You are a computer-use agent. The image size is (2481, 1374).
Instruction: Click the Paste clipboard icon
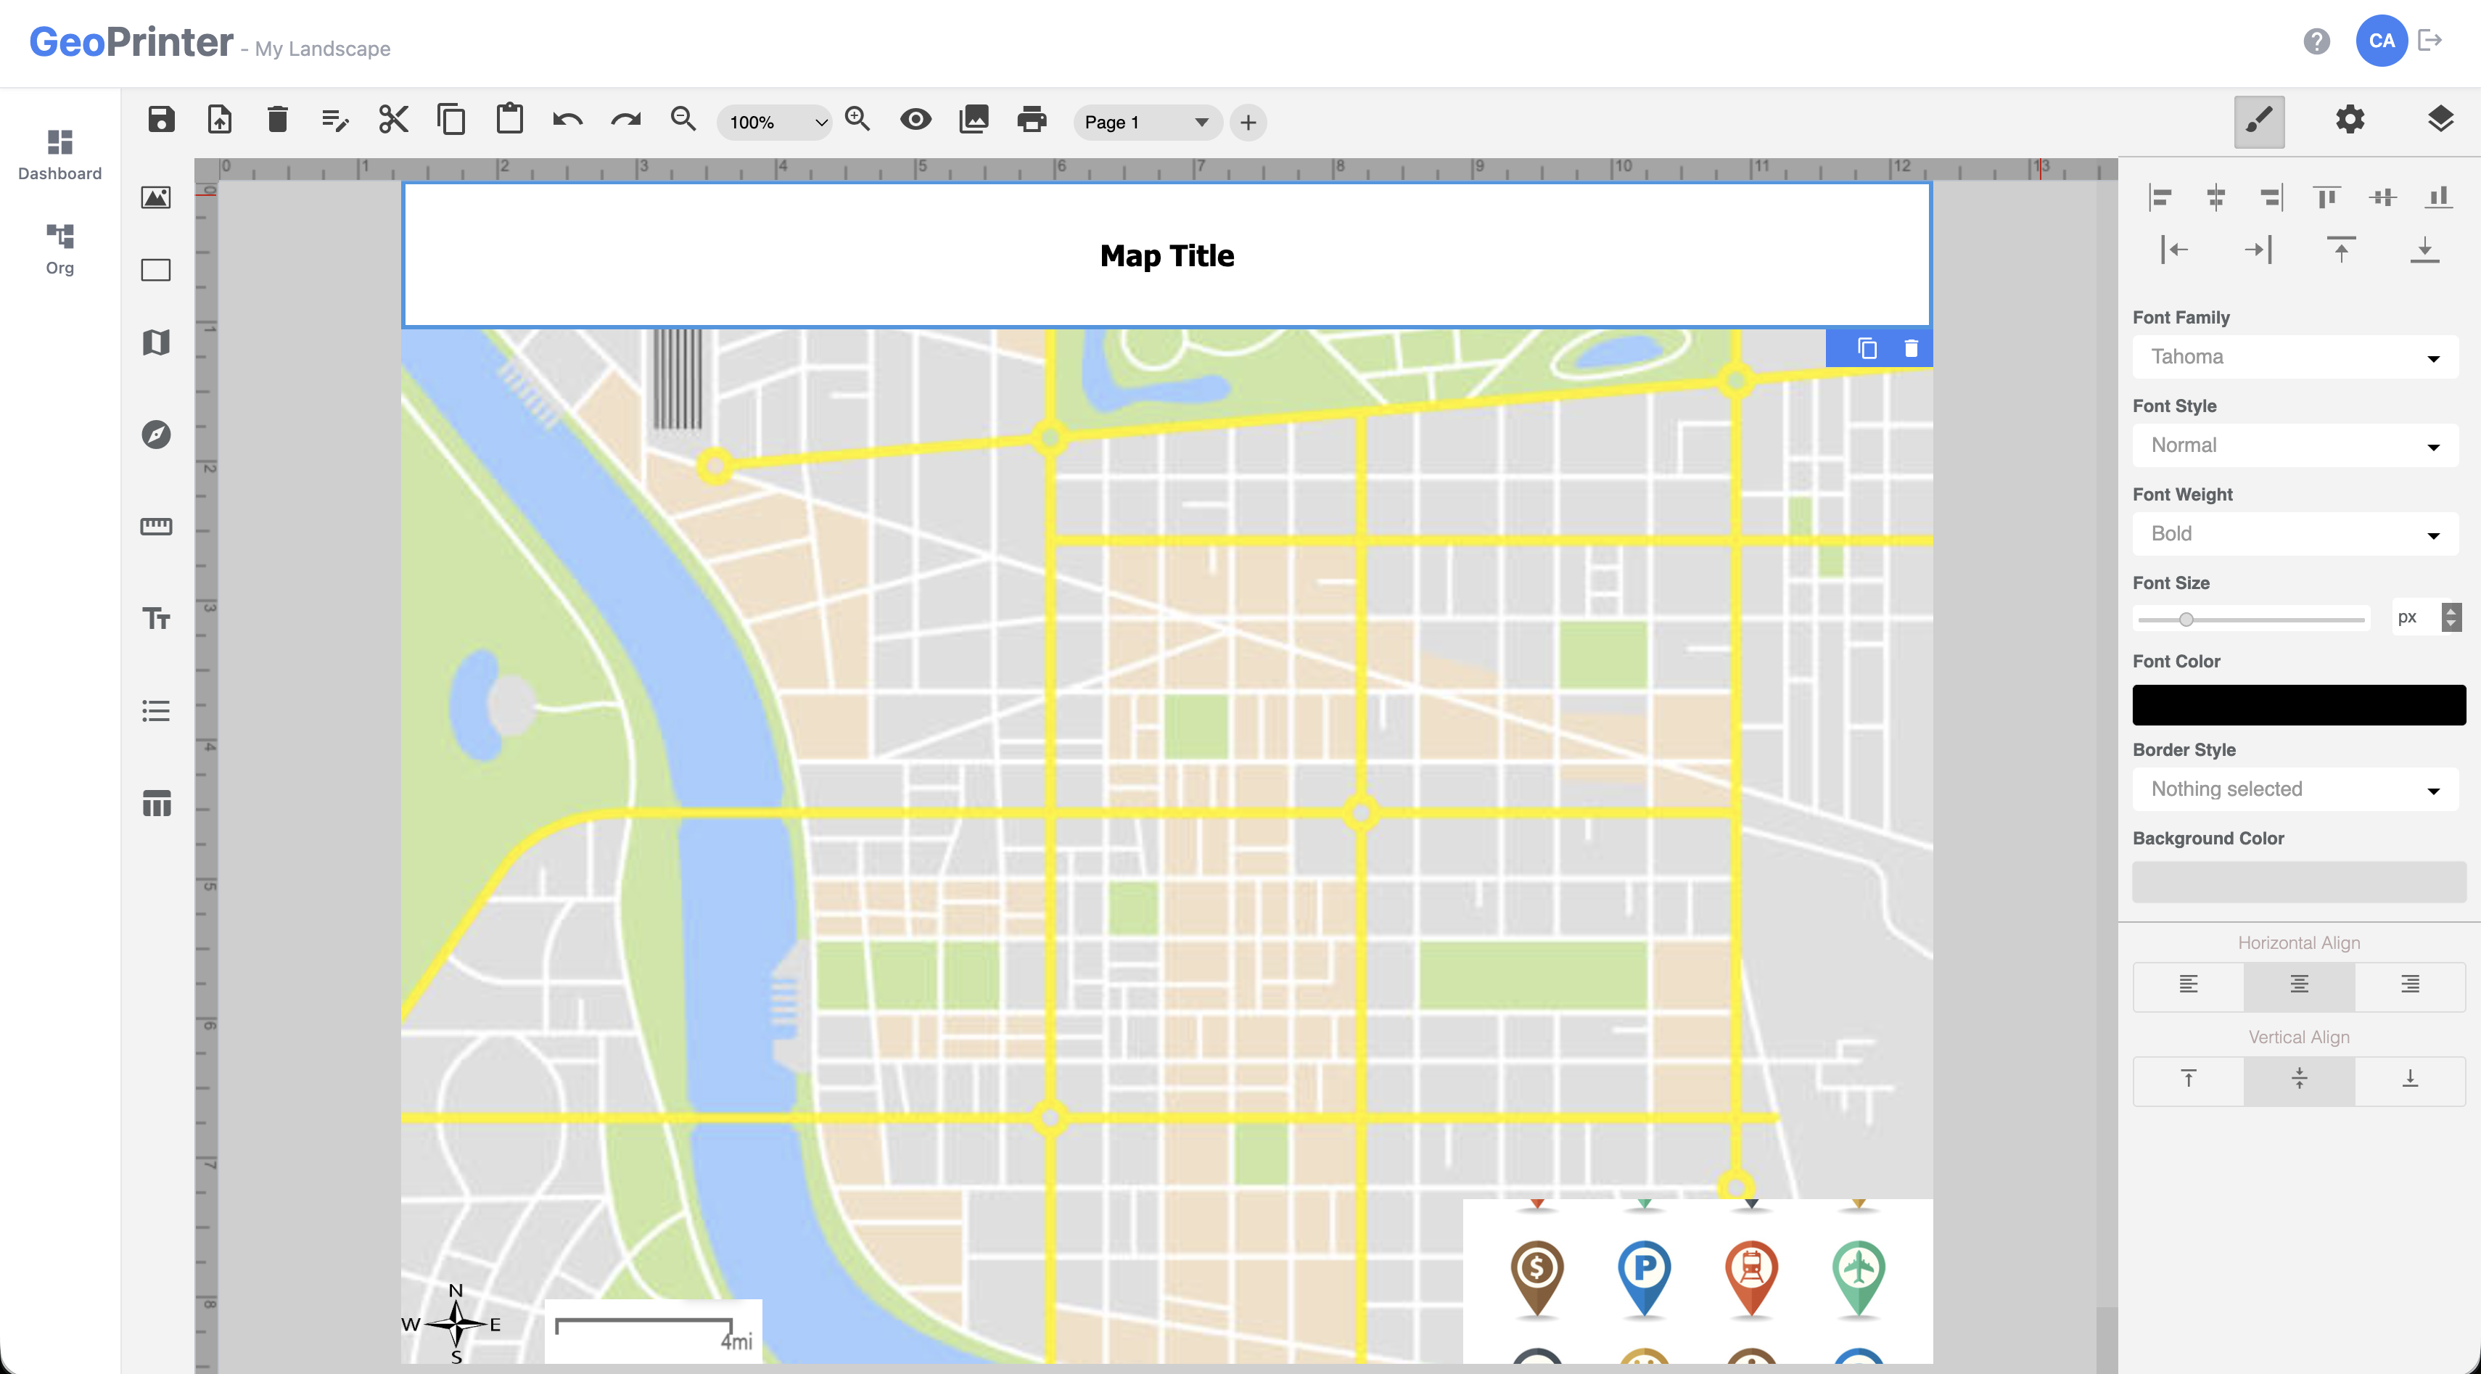tap(509, 120)
